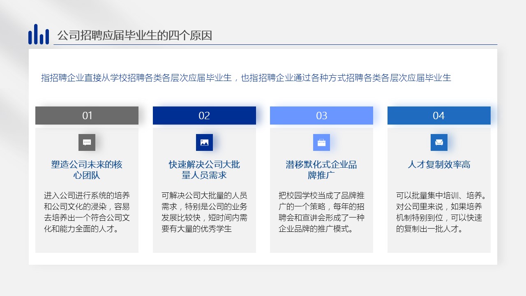Screen dimensions: 526x296
Task: Click heading 潜移默化式企业品牌推广
Action: 321,170
